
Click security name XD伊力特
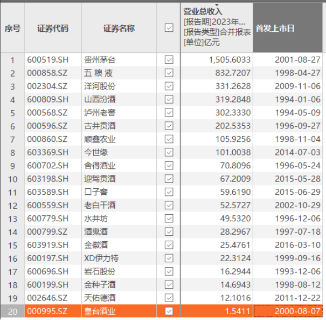(101, 258)
